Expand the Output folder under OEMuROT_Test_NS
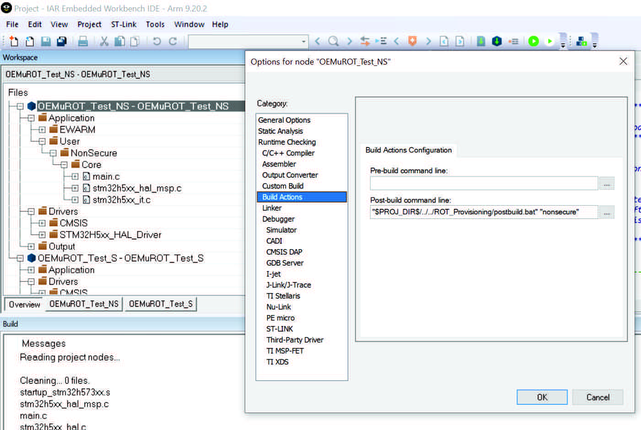Image resolution: width=641 pixels, height=430 pixels. pyautogui.click(x=31, y=246)
